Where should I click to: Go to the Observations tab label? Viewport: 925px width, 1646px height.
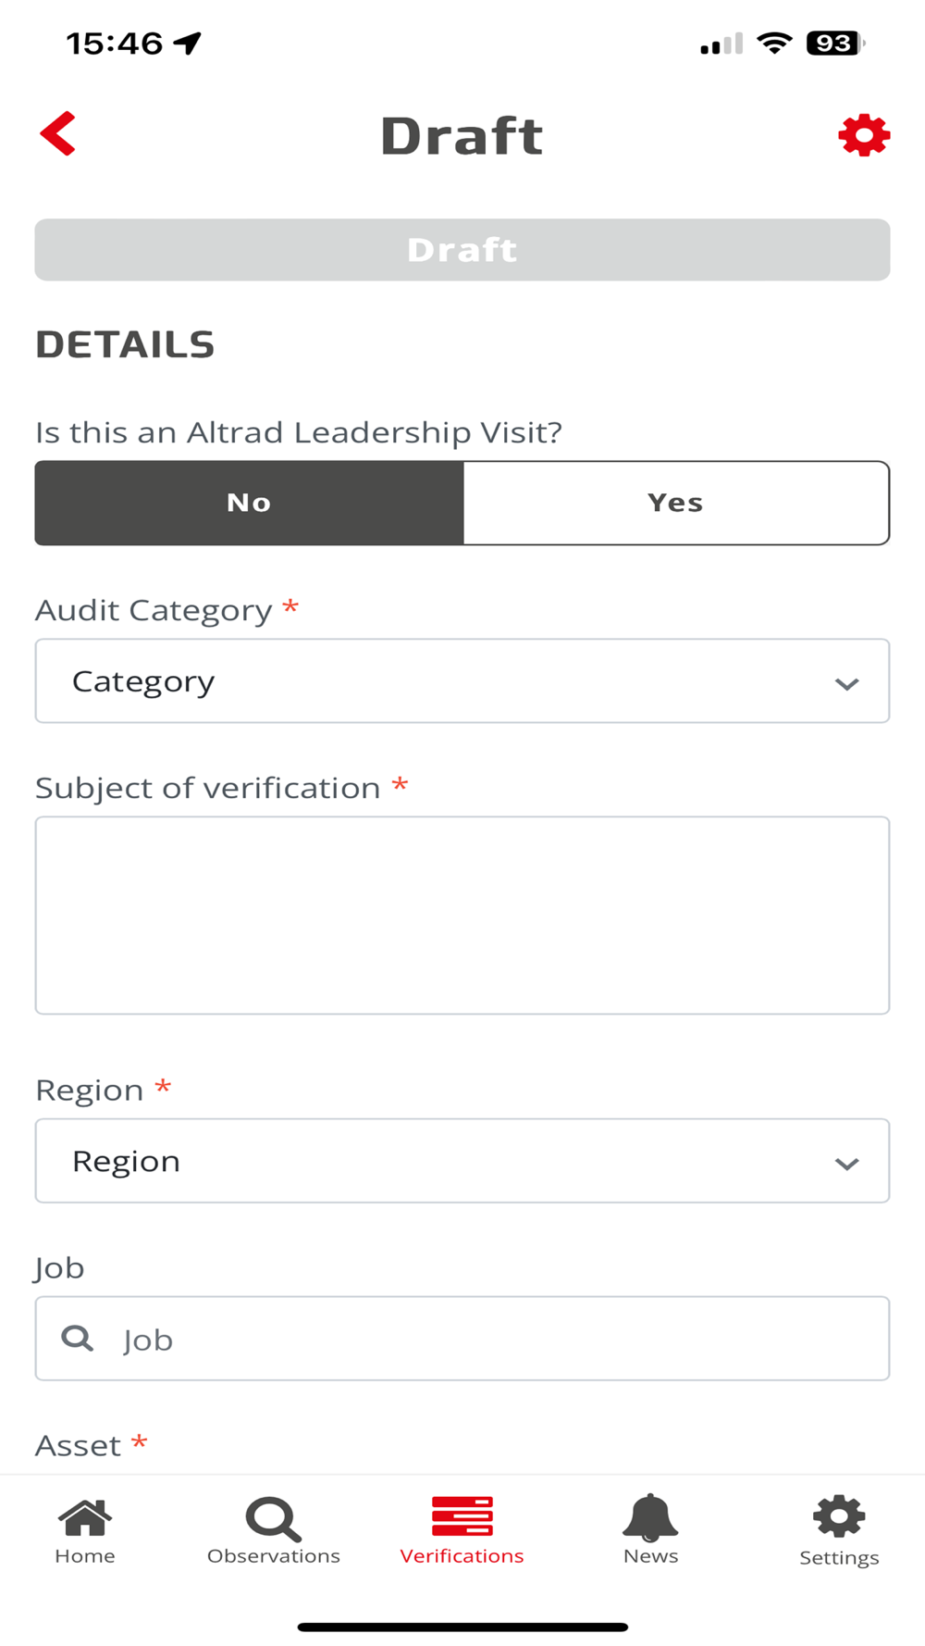coord(273,1556)
